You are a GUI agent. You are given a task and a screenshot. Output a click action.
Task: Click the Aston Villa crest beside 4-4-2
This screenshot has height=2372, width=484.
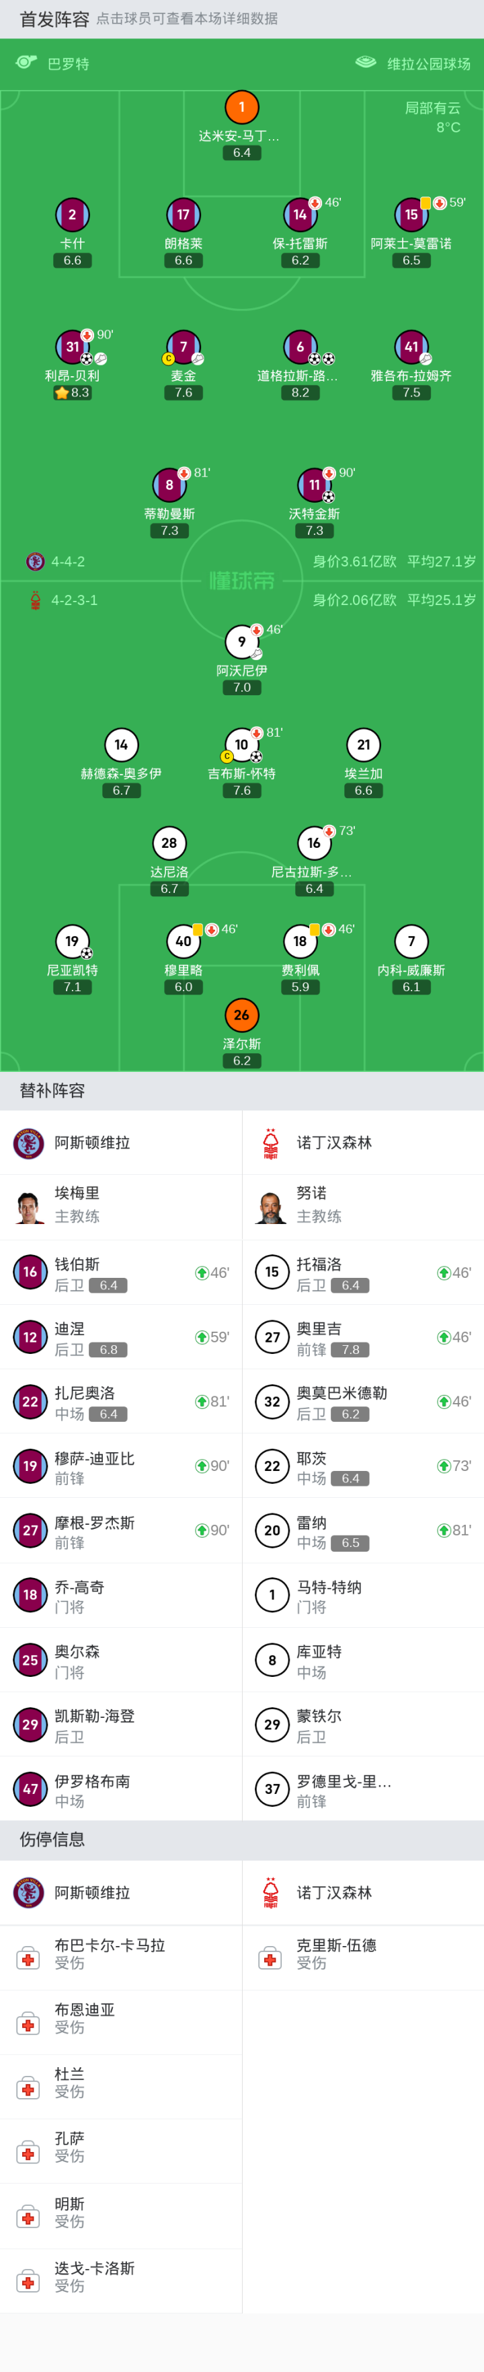tap(35, 562)
